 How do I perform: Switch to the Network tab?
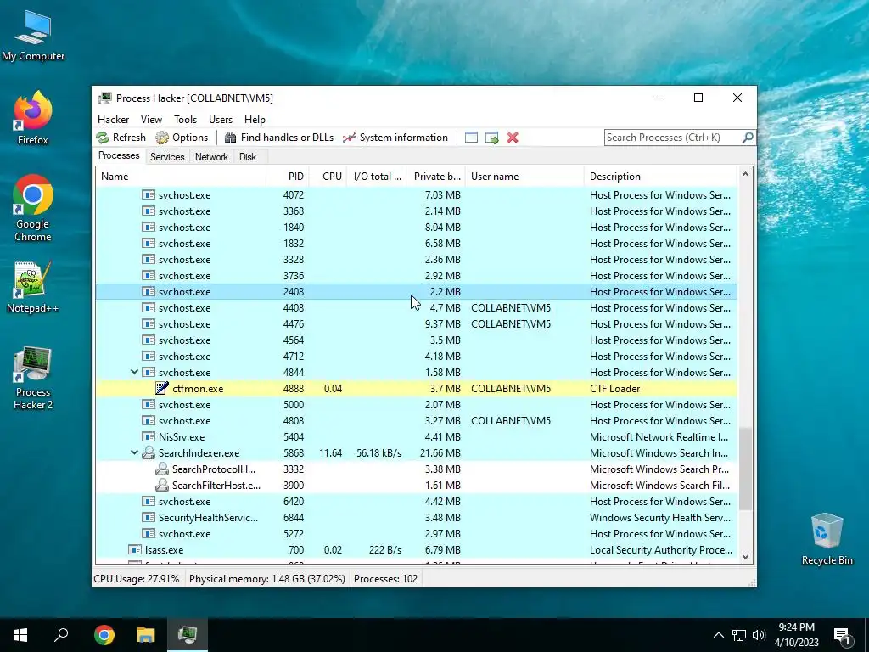point(211,157)
